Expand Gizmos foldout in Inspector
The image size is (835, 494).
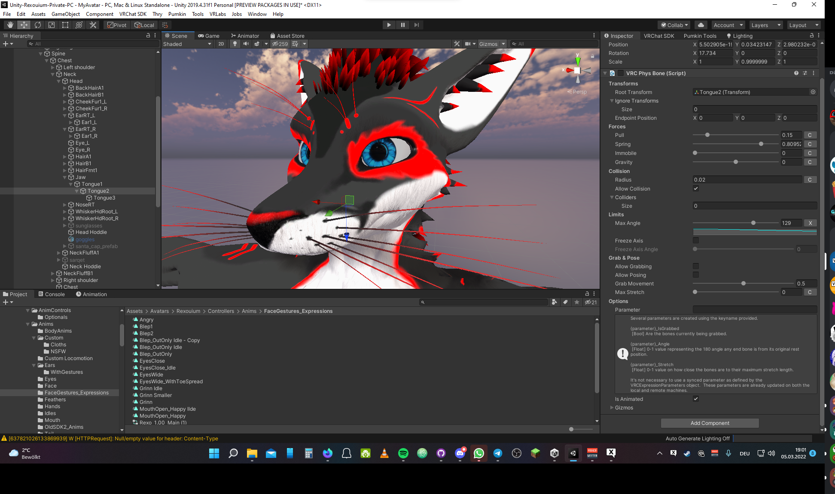(x=612, y=408)
